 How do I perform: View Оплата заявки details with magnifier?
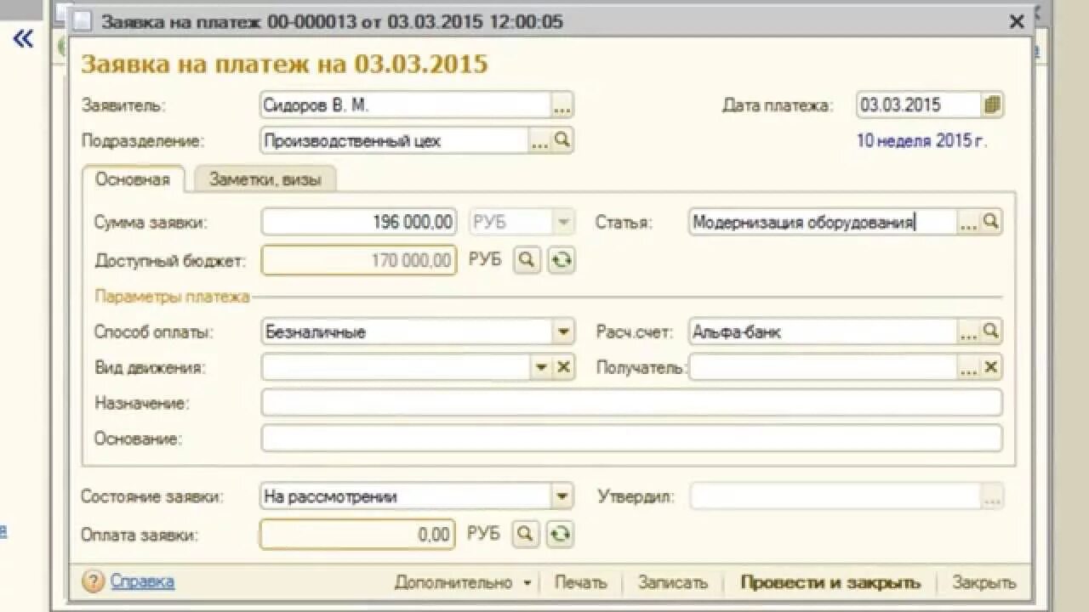[x=526, y=534]
